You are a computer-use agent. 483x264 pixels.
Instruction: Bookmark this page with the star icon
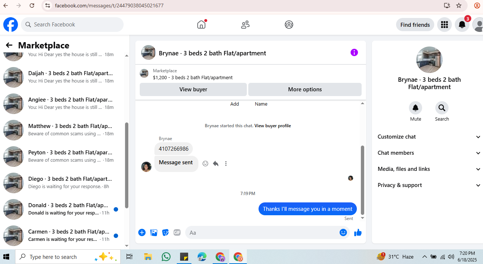[x=459, y=5]
